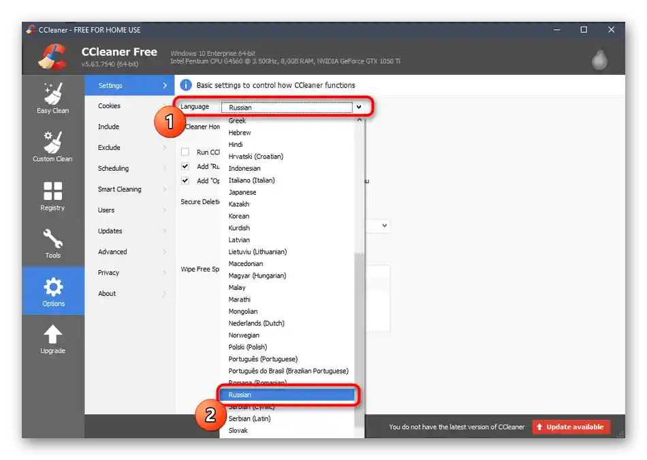Open the Privacy options page
Screen dimensions: 647x460
tap(129, 272)
